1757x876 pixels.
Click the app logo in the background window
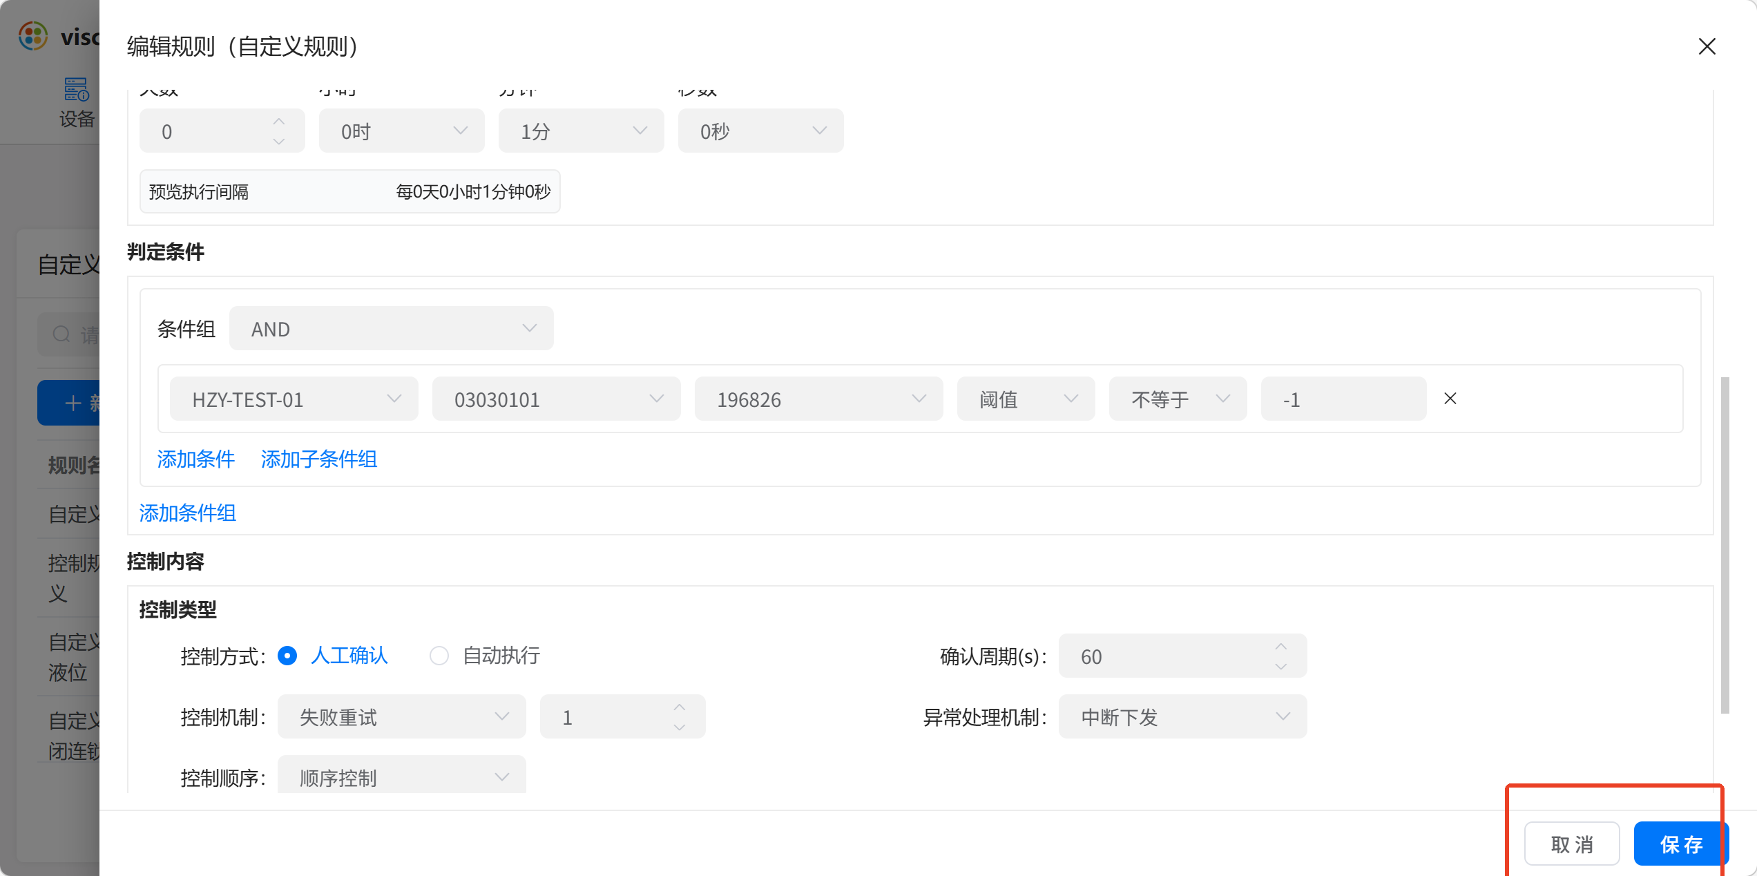point(33,36)
